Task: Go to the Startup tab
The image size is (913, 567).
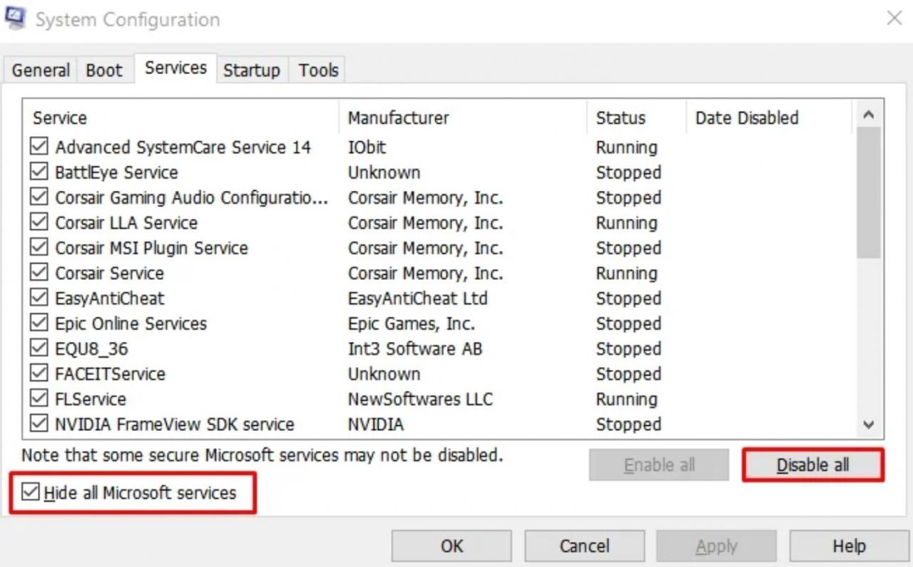Action: (x=251, y=71)
